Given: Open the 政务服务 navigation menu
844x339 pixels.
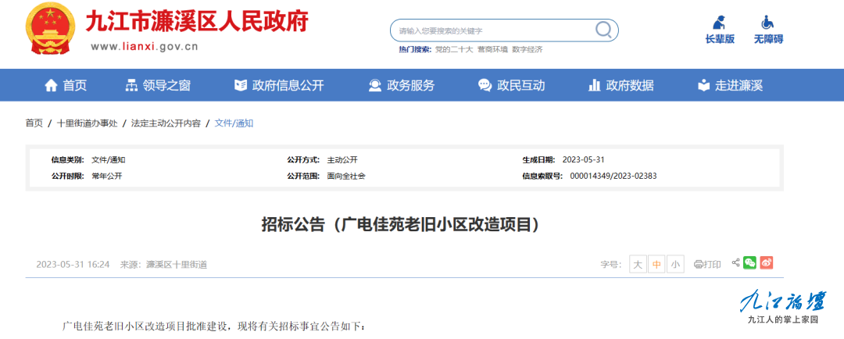Looking at the screenshot, I should point(402,85).
